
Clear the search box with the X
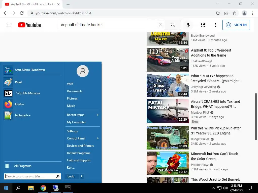click(160, 25)
